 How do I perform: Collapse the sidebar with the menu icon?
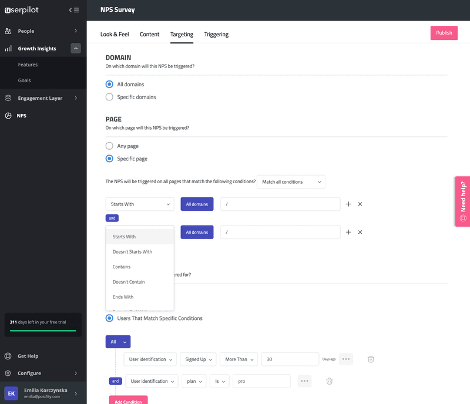click(x=73, y=10)
